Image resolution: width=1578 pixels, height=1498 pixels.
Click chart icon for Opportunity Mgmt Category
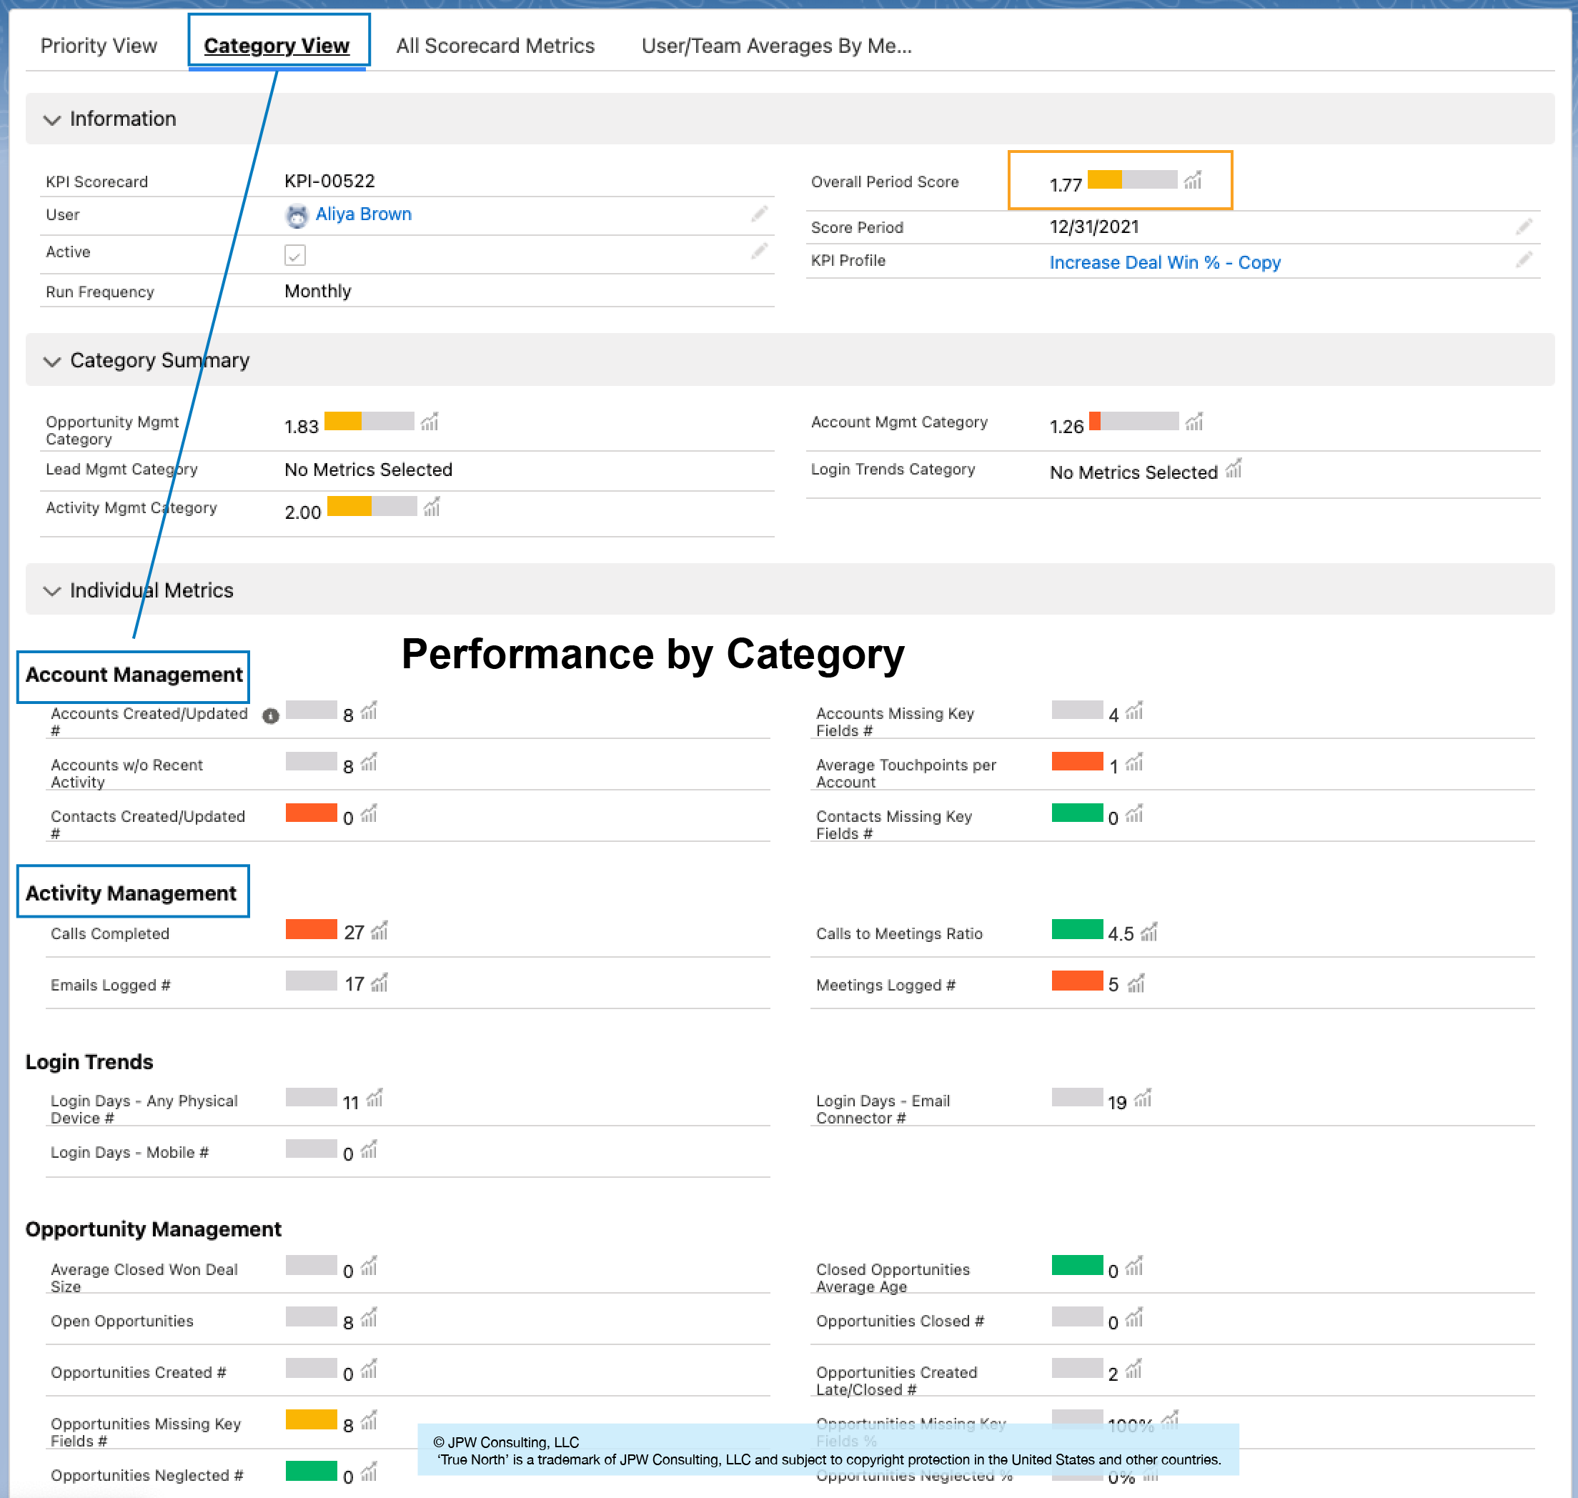tap(430, 421)
